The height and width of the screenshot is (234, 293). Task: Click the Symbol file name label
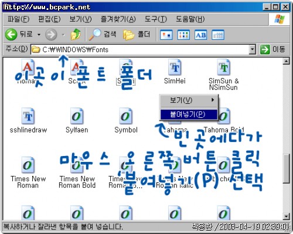(126, 130)
